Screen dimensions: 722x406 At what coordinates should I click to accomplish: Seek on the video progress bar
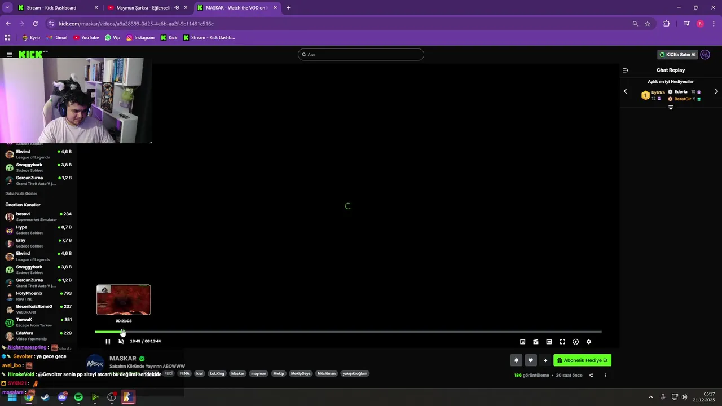tap(348, 332)
